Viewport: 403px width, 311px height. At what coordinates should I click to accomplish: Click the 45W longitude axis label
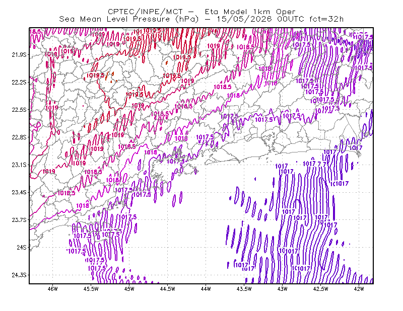129,289
